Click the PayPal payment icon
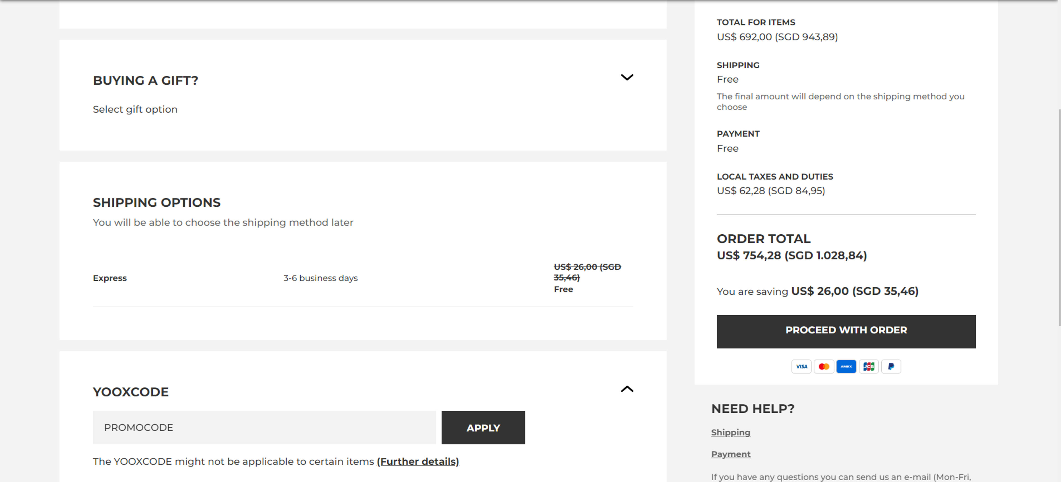This screenshot has width=1061, height=482. tap(891, 366)
